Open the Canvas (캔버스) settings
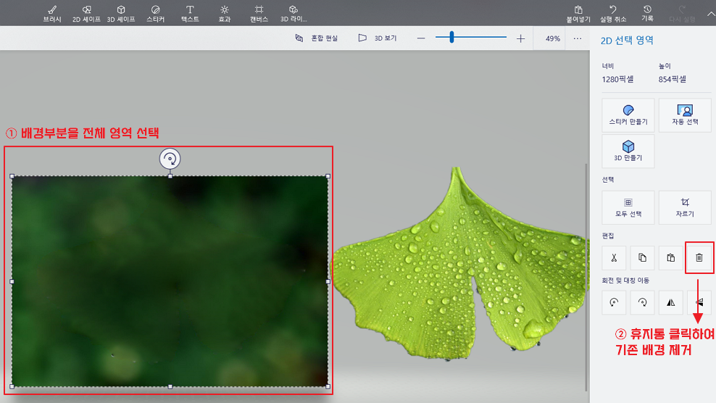This screenshot has height=403, width=716. (x=259, y=13)
